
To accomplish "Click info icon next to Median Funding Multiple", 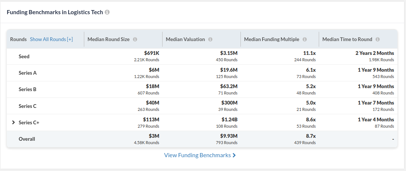I will point(304,39).
